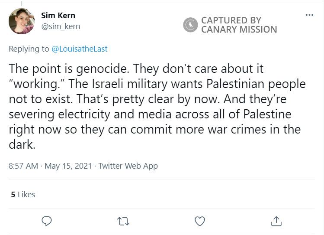Click the "Captured by Canary Mission" watermark text
The height and width of the screenshot is (235, 324).
(239, 25)
